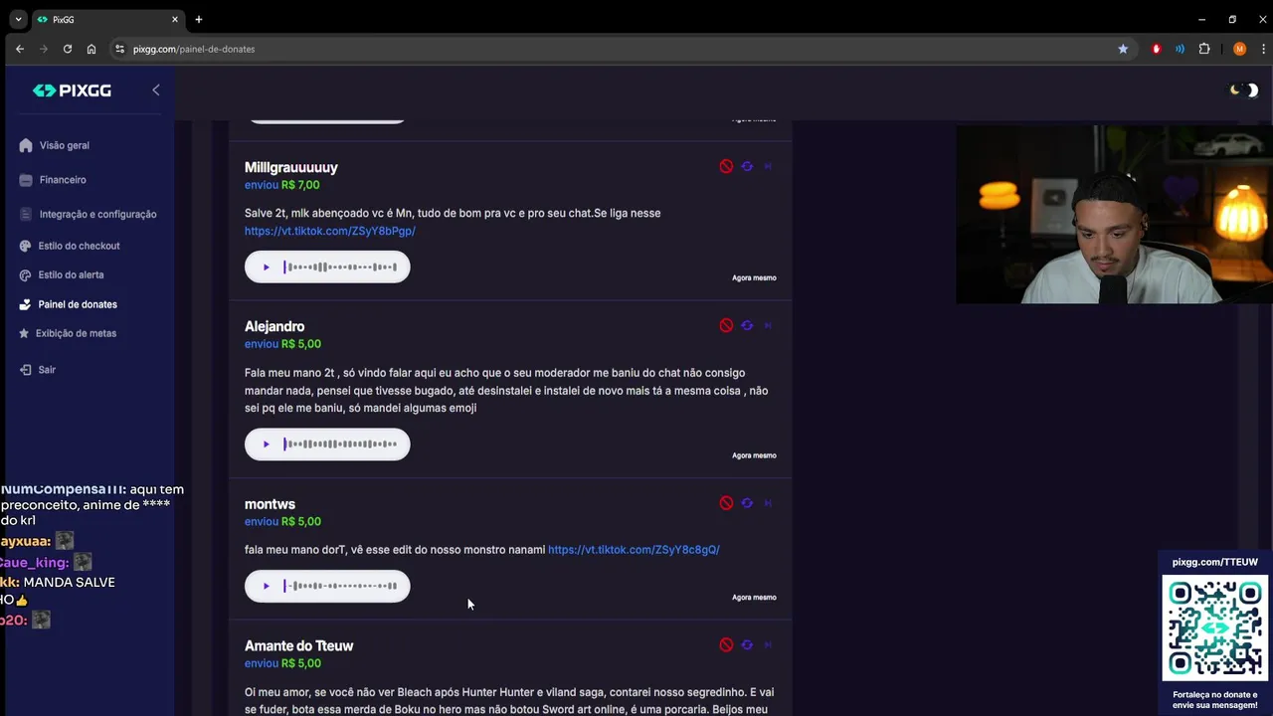Go to Integração e configuração
The height and width of the screenshot is (716, 1273).
[97, 214]
